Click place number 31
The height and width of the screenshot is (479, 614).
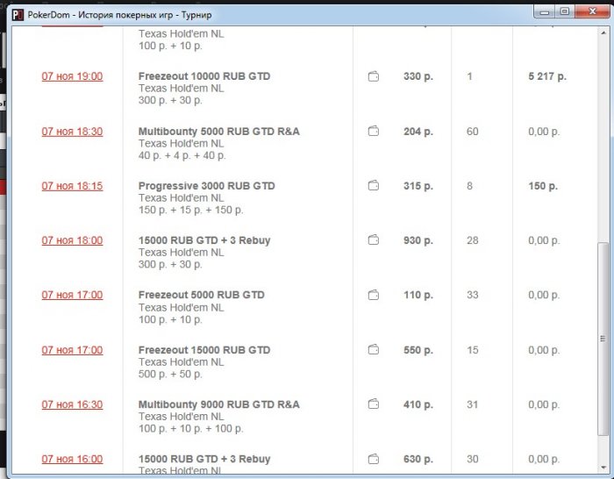[x=472, y=404]
